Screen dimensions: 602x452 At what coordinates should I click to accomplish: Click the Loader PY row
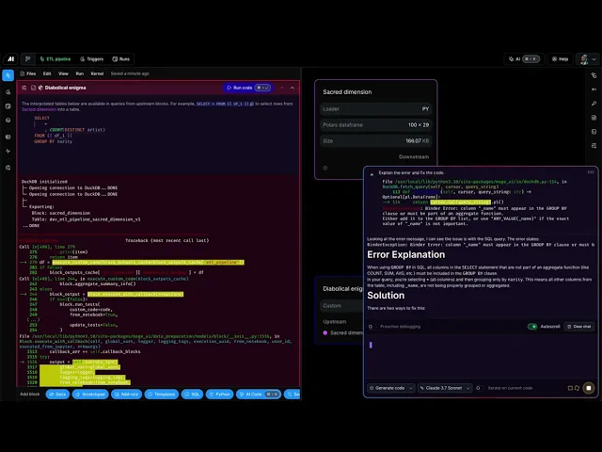[x=375, y=109]
